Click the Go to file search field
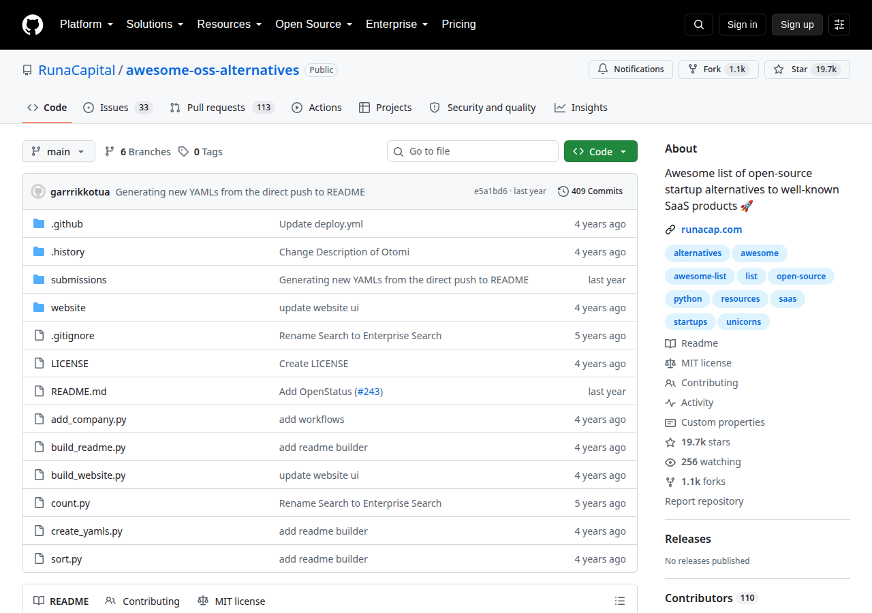 [473, 151]
